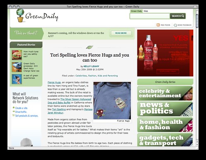Open the Dirt Devil hand vac thumbnail

[17, 67]
